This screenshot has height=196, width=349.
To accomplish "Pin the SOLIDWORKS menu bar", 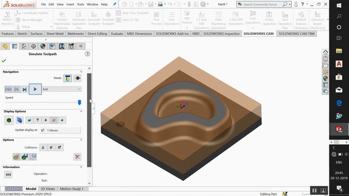I will [115, 4].
